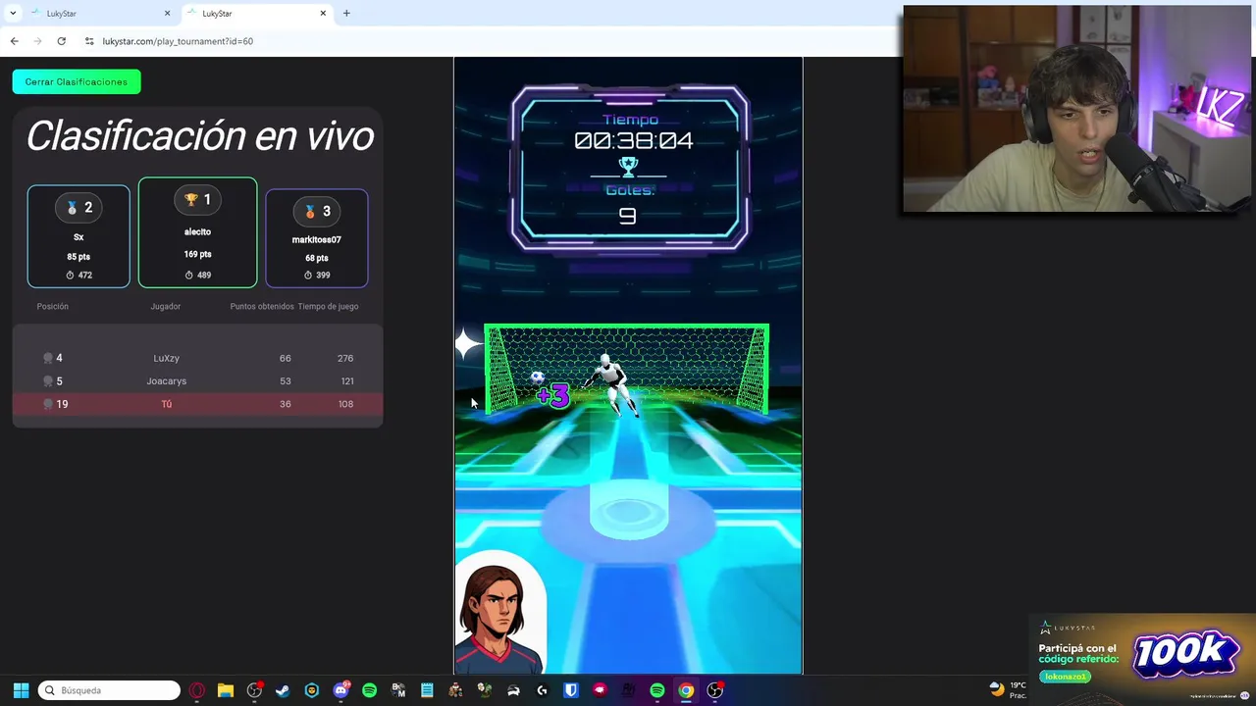Click the Tiempo de juego column header

[329, 307]
